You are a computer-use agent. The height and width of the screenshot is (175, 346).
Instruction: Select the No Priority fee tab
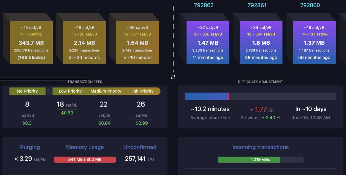coord(27,91)
